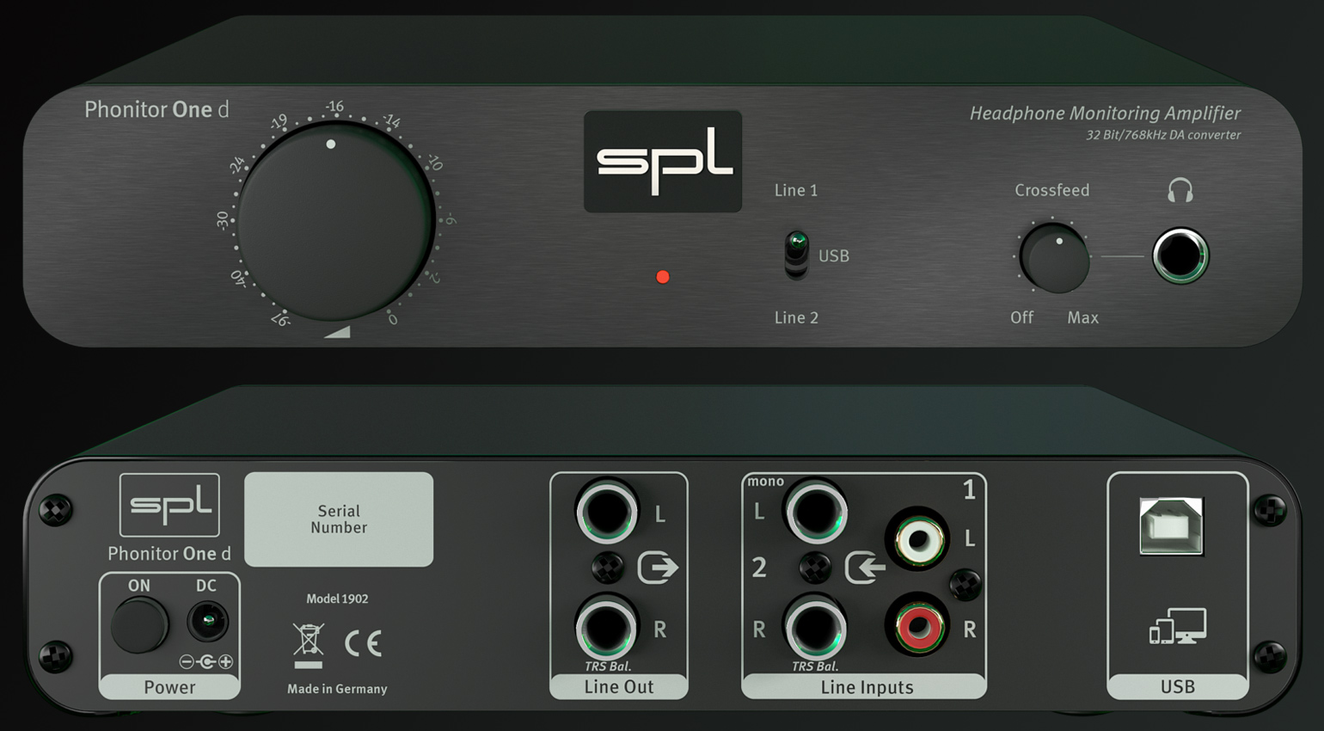This screenshot has width=1324, height=731.
Task: Click the headphones icon above the jack
Action: click(1180, 190)
